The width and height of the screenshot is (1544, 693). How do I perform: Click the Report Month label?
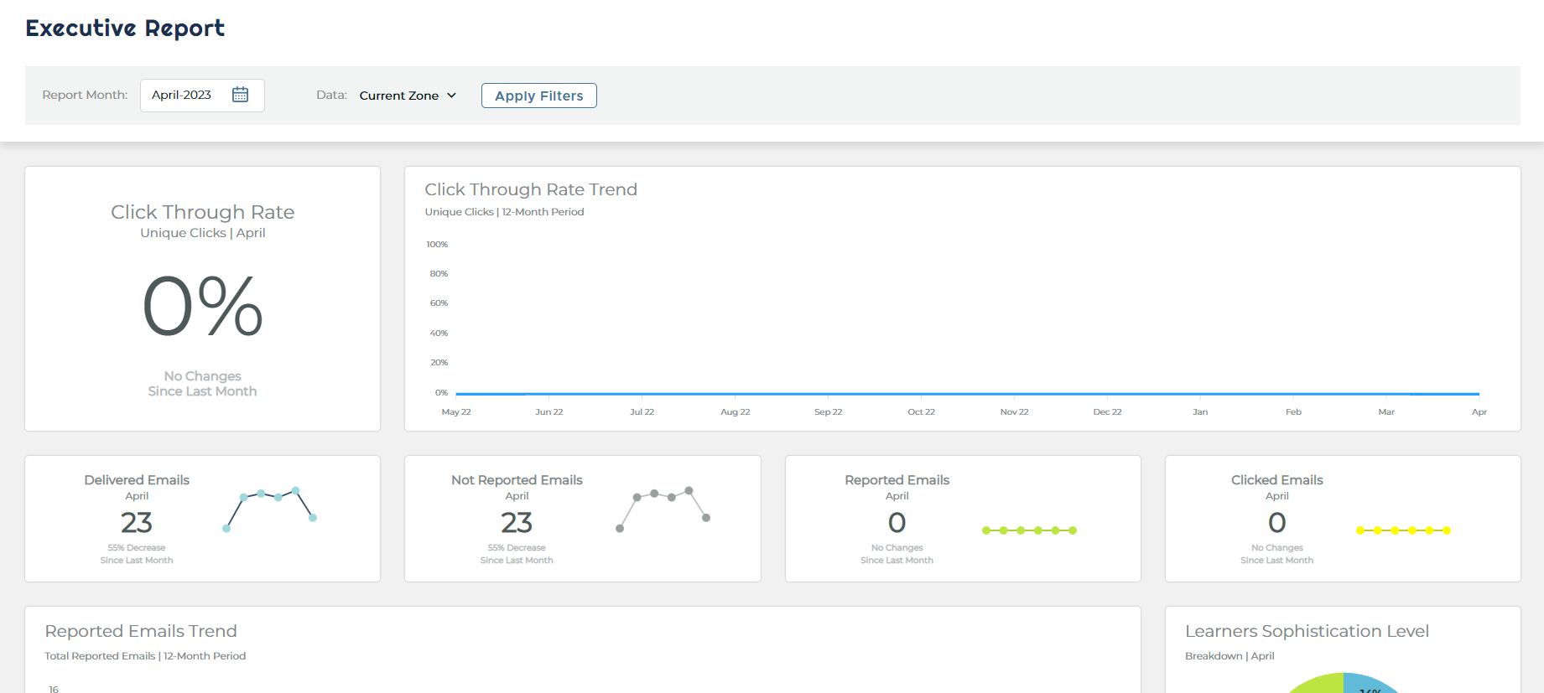pyautogui.click(x=85, y=96)
